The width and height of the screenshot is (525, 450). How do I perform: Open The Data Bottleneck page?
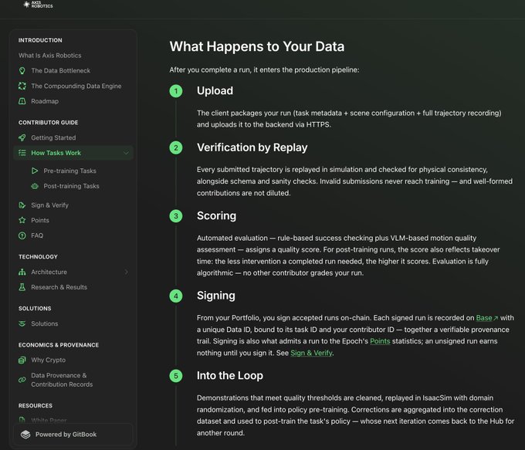click(60, 71)
